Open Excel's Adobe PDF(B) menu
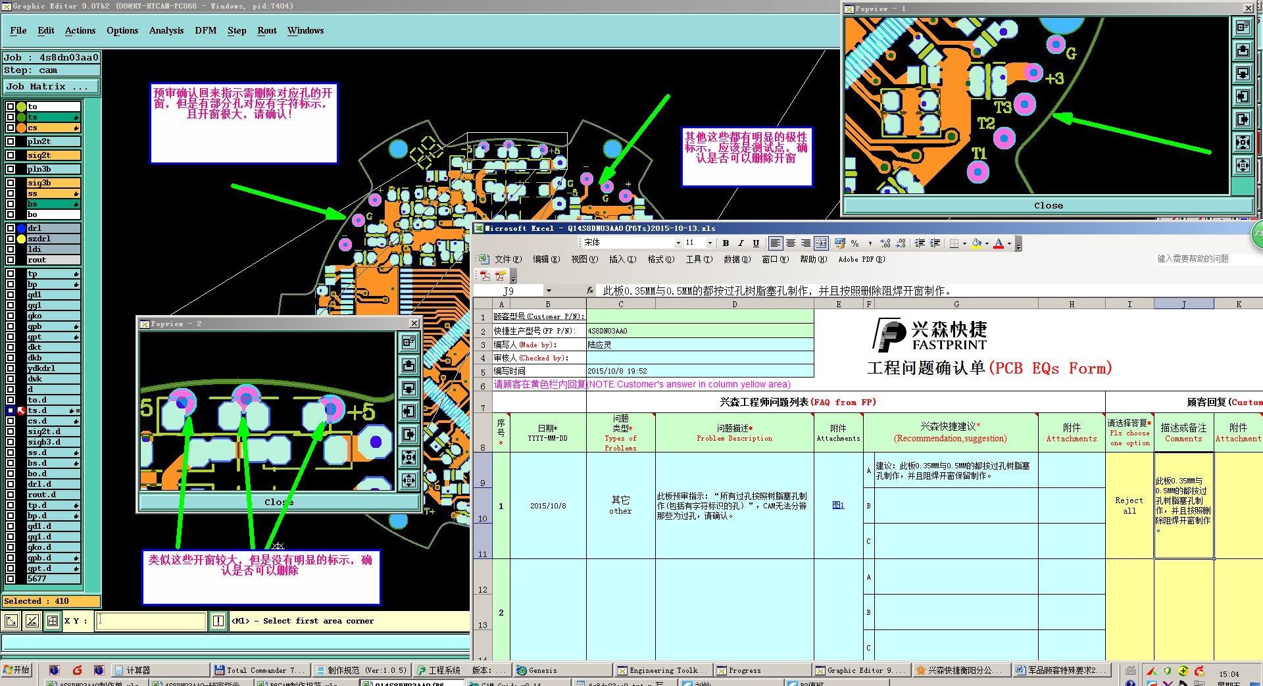The width and height of the screenshot is (1263, 686). [861, 259]
